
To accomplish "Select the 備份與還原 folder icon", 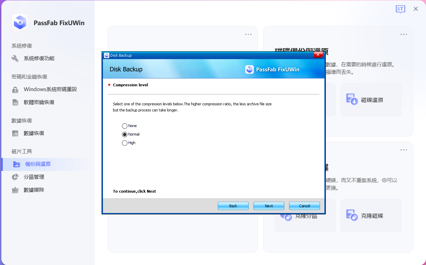I will [15, 164].
